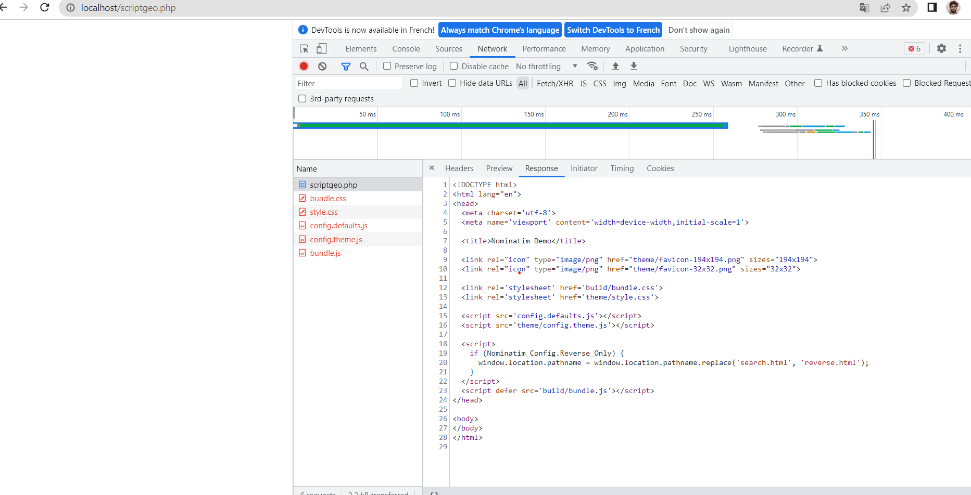Open the Headers tab of the request

459,168
